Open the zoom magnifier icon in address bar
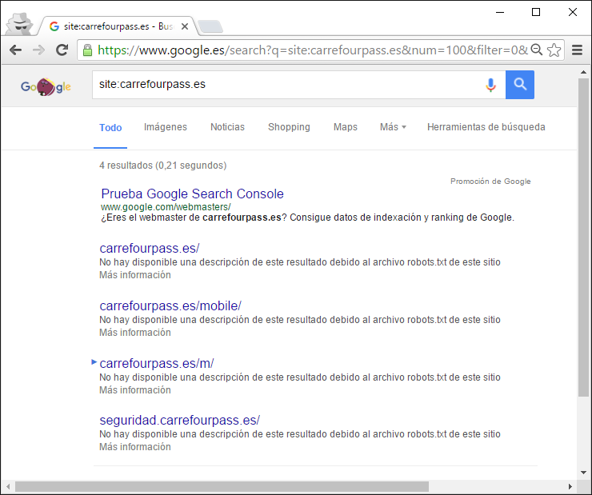This screenshot has width=592, height=495. tap(537, 50)
